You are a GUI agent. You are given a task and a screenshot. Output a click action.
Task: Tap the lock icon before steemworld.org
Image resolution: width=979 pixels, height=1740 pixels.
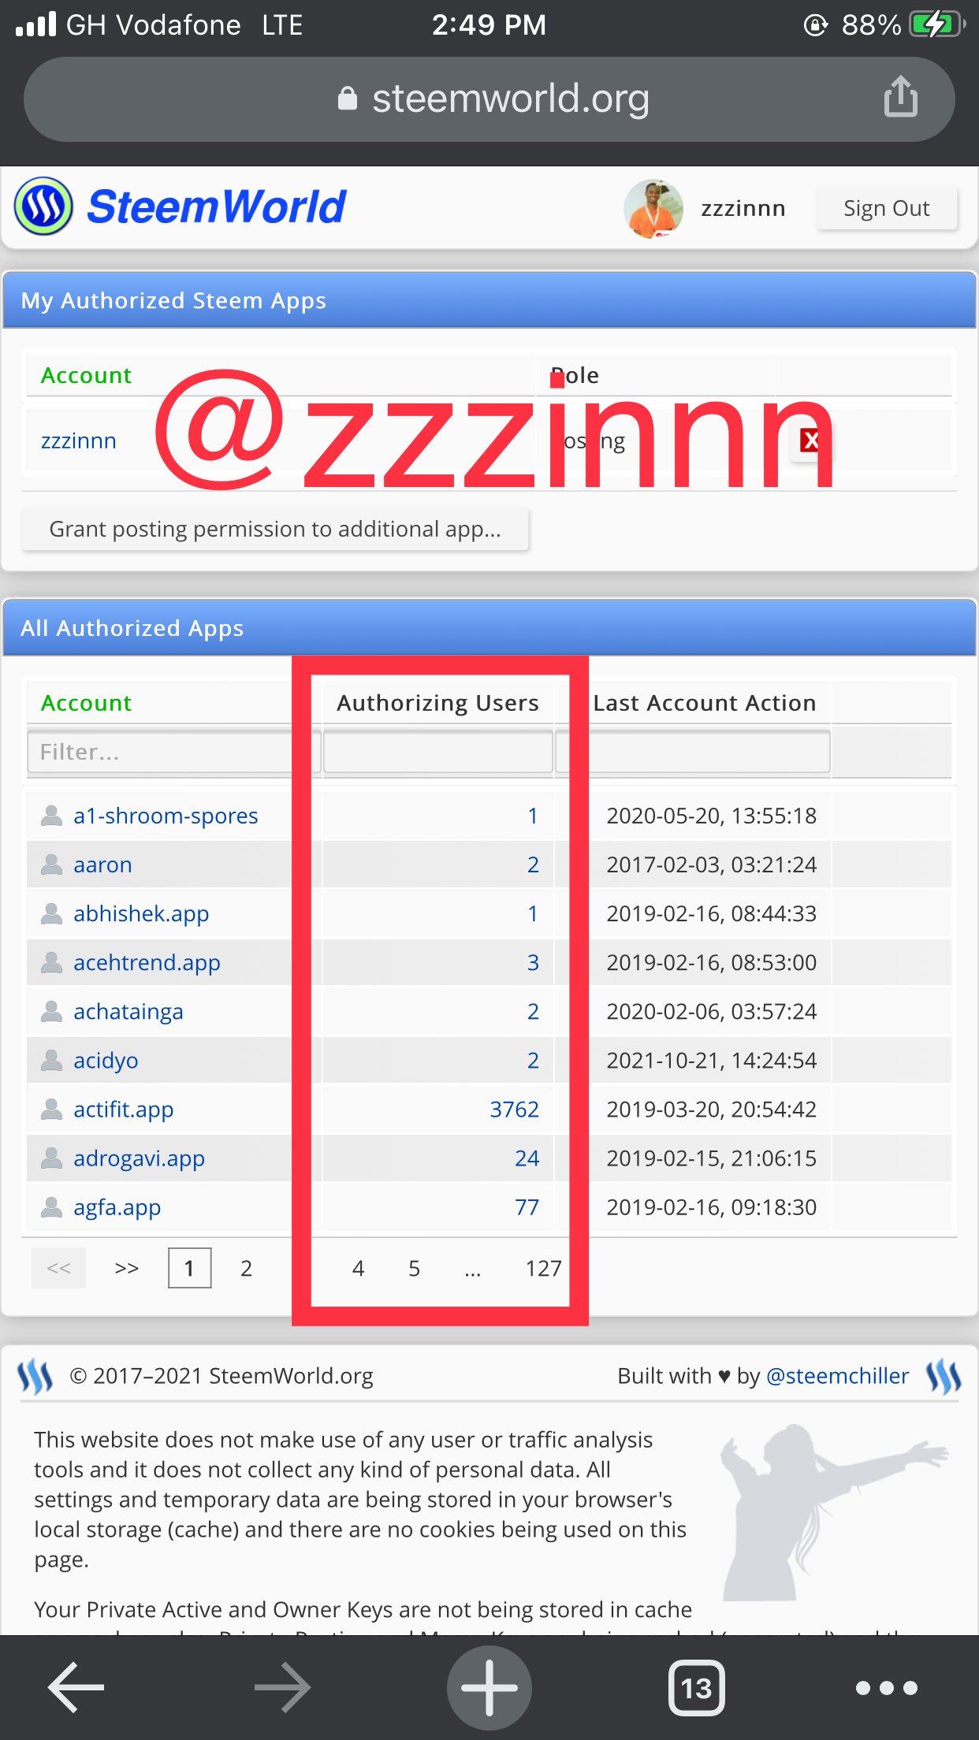pos(347,99)
